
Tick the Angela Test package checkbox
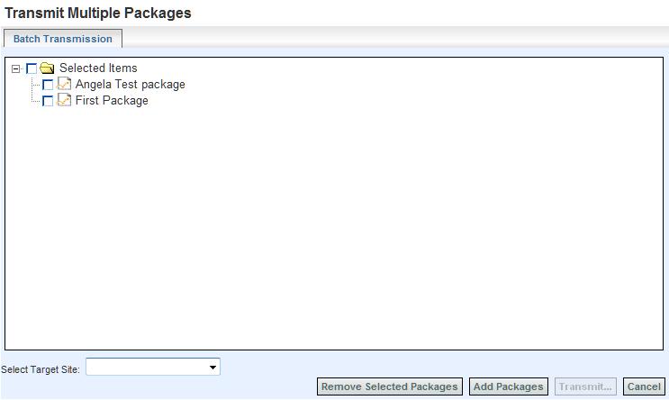(x=48, y=85)
